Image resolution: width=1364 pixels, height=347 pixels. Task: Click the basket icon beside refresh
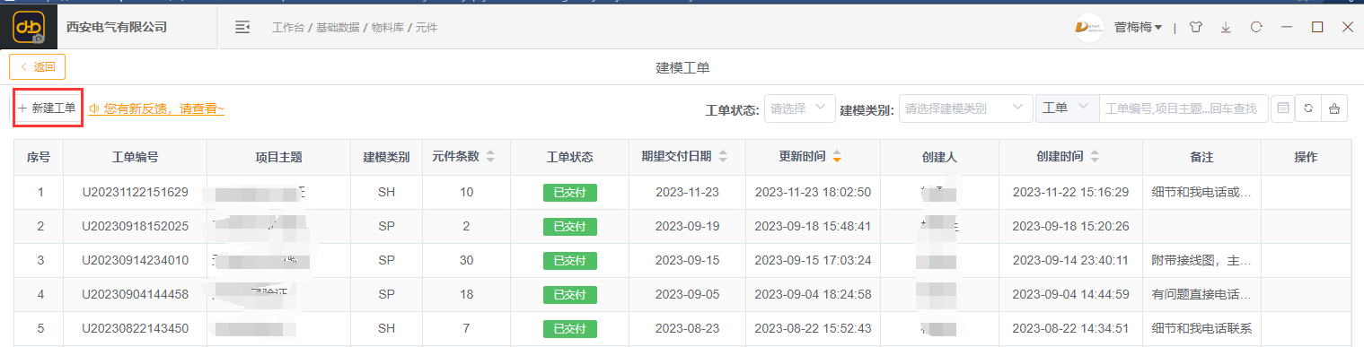pyautogui.click(x=1334, y=108)
